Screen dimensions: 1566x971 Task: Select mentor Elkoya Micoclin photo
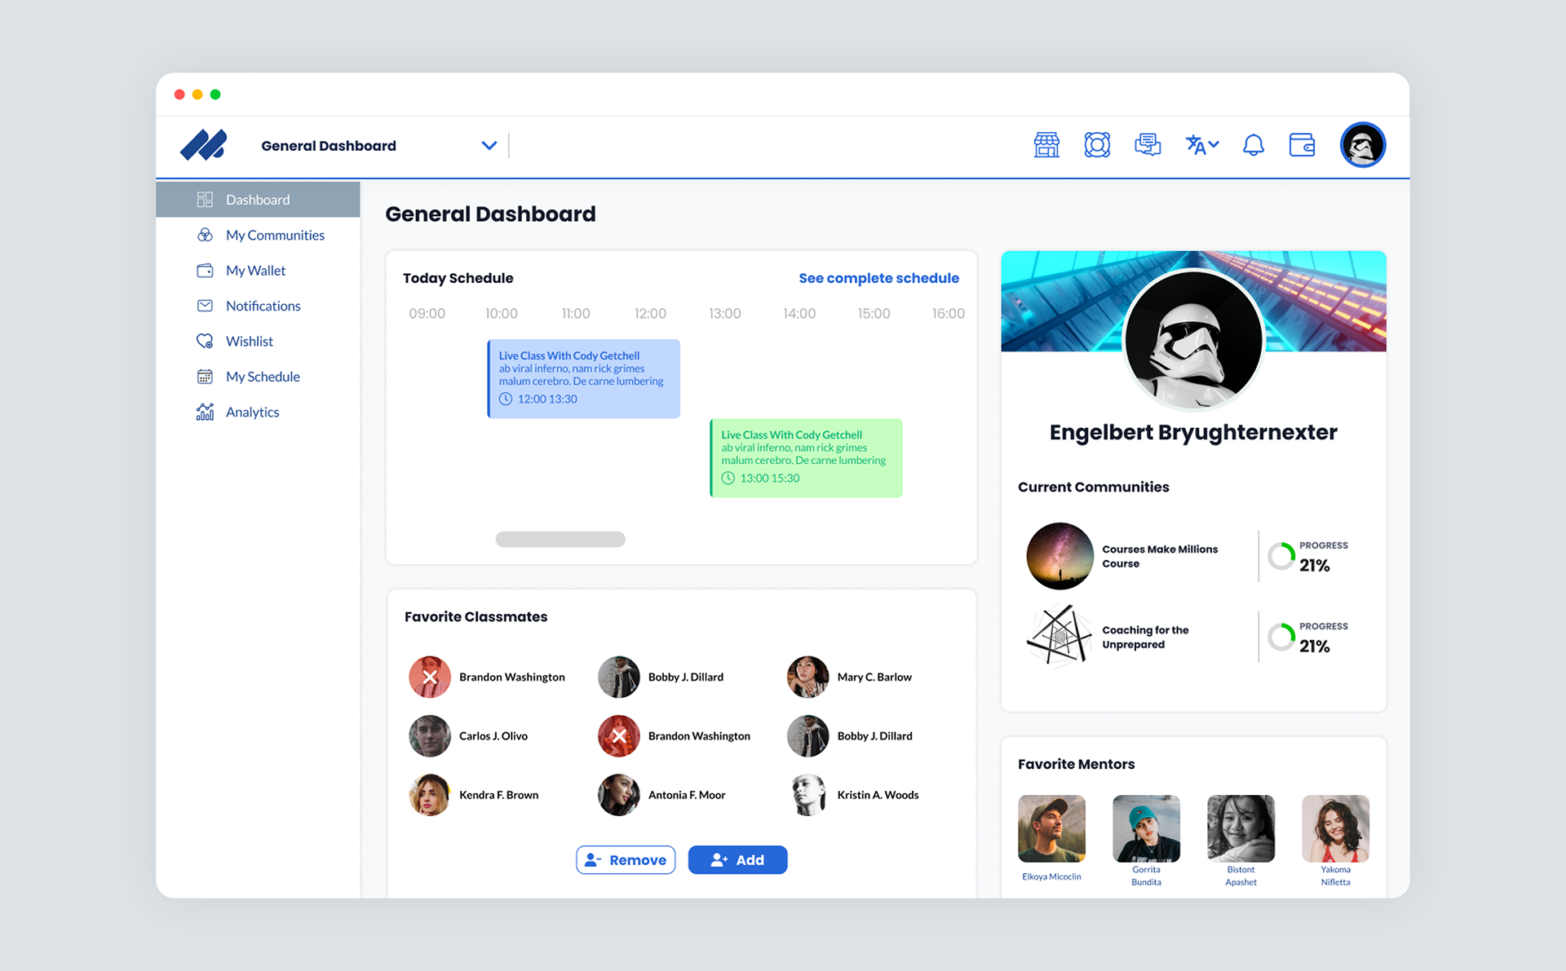coord(1051,828)
